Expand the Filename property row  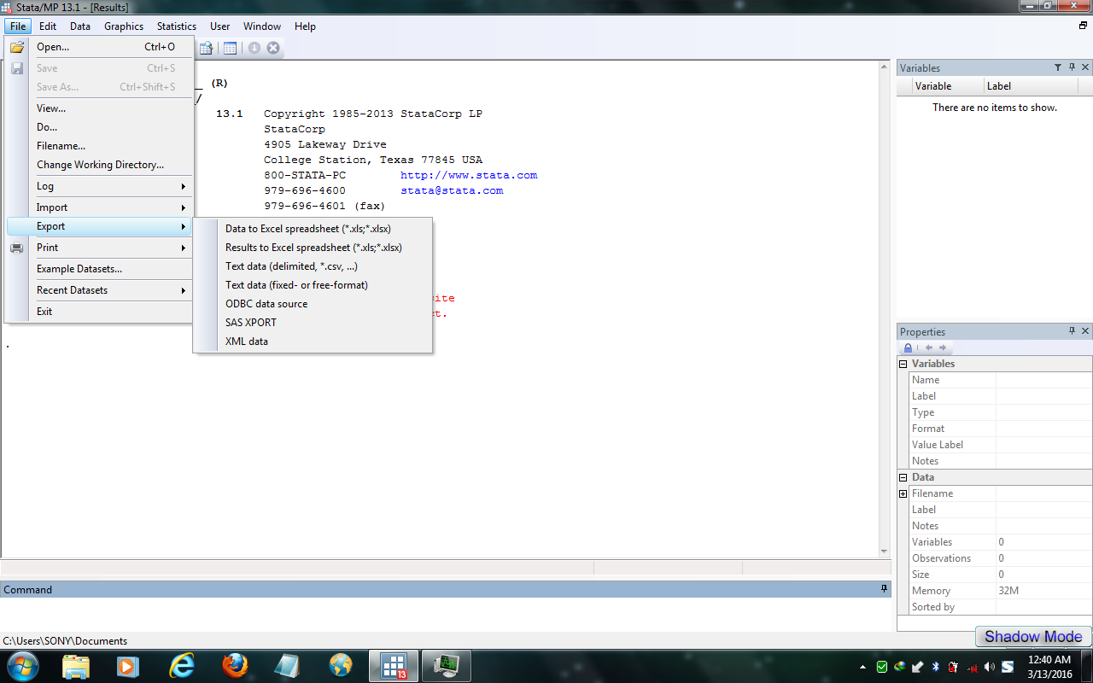pos(903,493)
